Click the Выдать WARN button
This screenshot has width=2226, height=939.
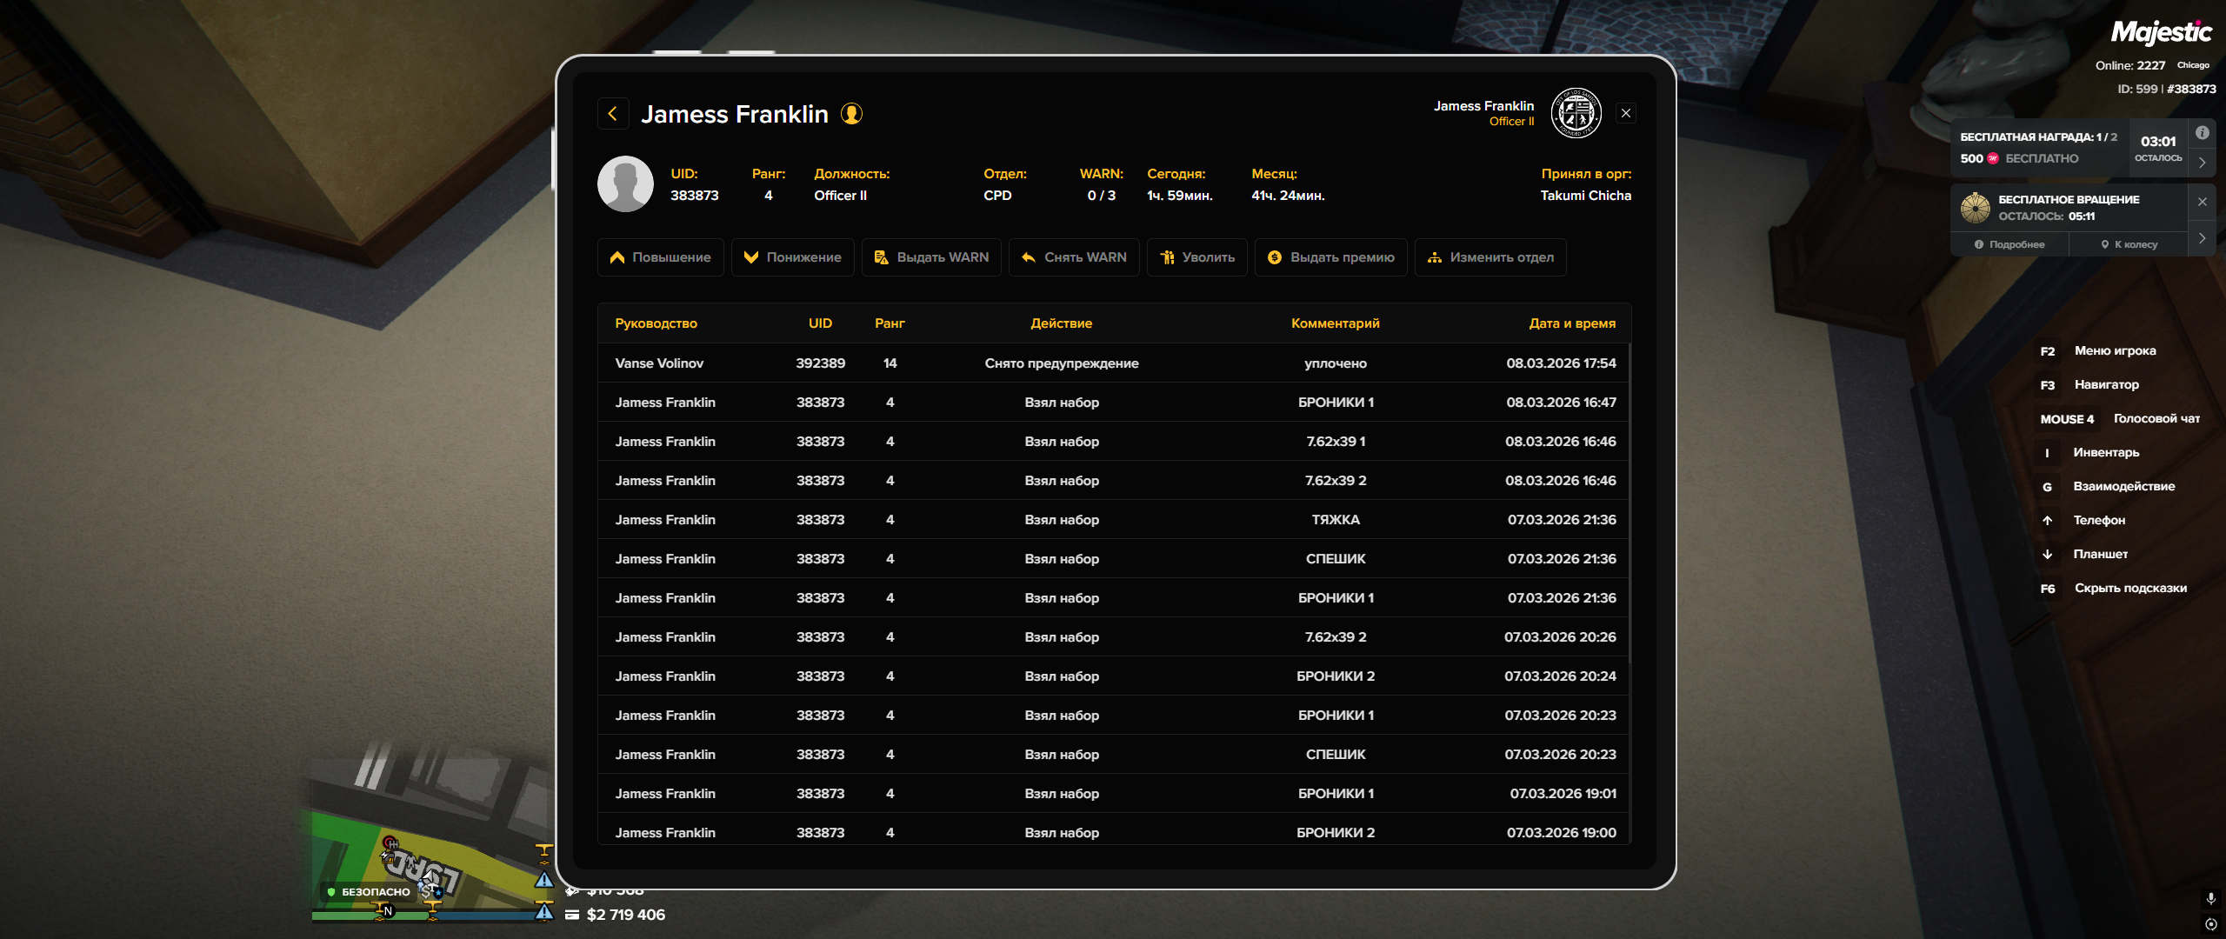[x=931, y=257]
